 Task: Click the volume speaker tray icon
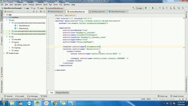tap(167, 103)
